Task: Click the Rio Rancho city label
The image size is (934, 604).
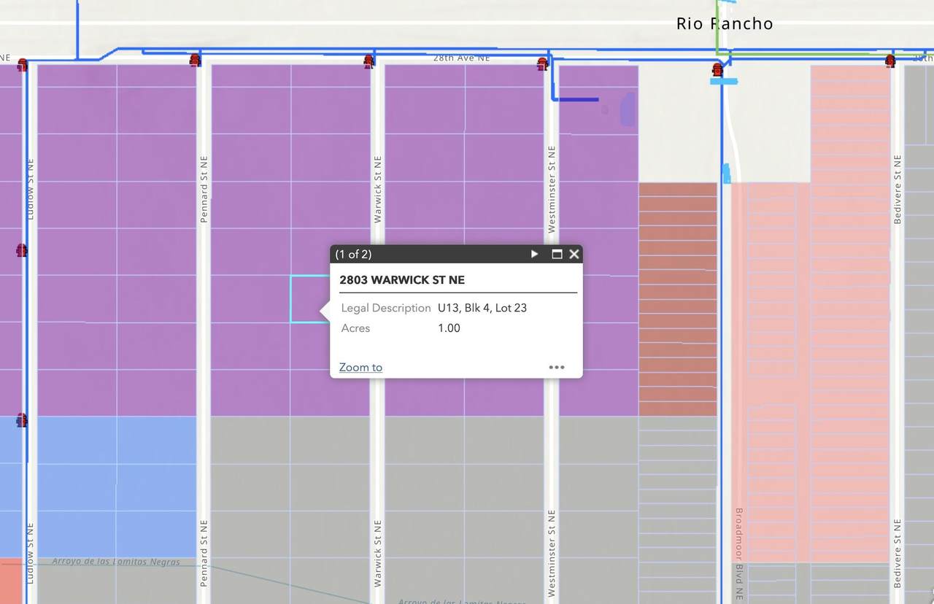Action: click(724, 24)
